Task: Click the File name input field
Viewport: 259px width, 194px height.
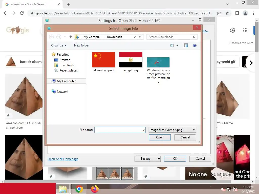Action: tap(118, 130)
